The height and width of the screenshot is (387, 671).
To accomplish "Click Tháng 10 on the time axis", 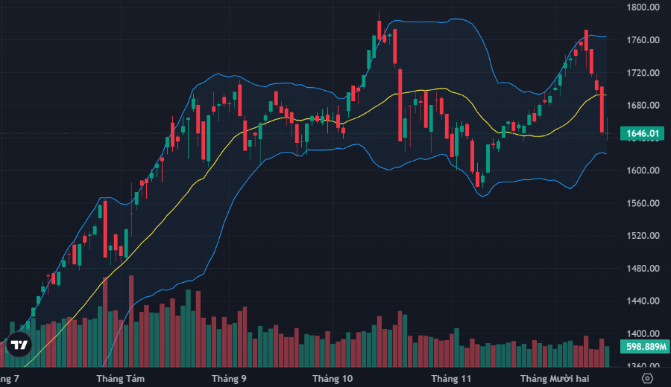I will [333, 379].
